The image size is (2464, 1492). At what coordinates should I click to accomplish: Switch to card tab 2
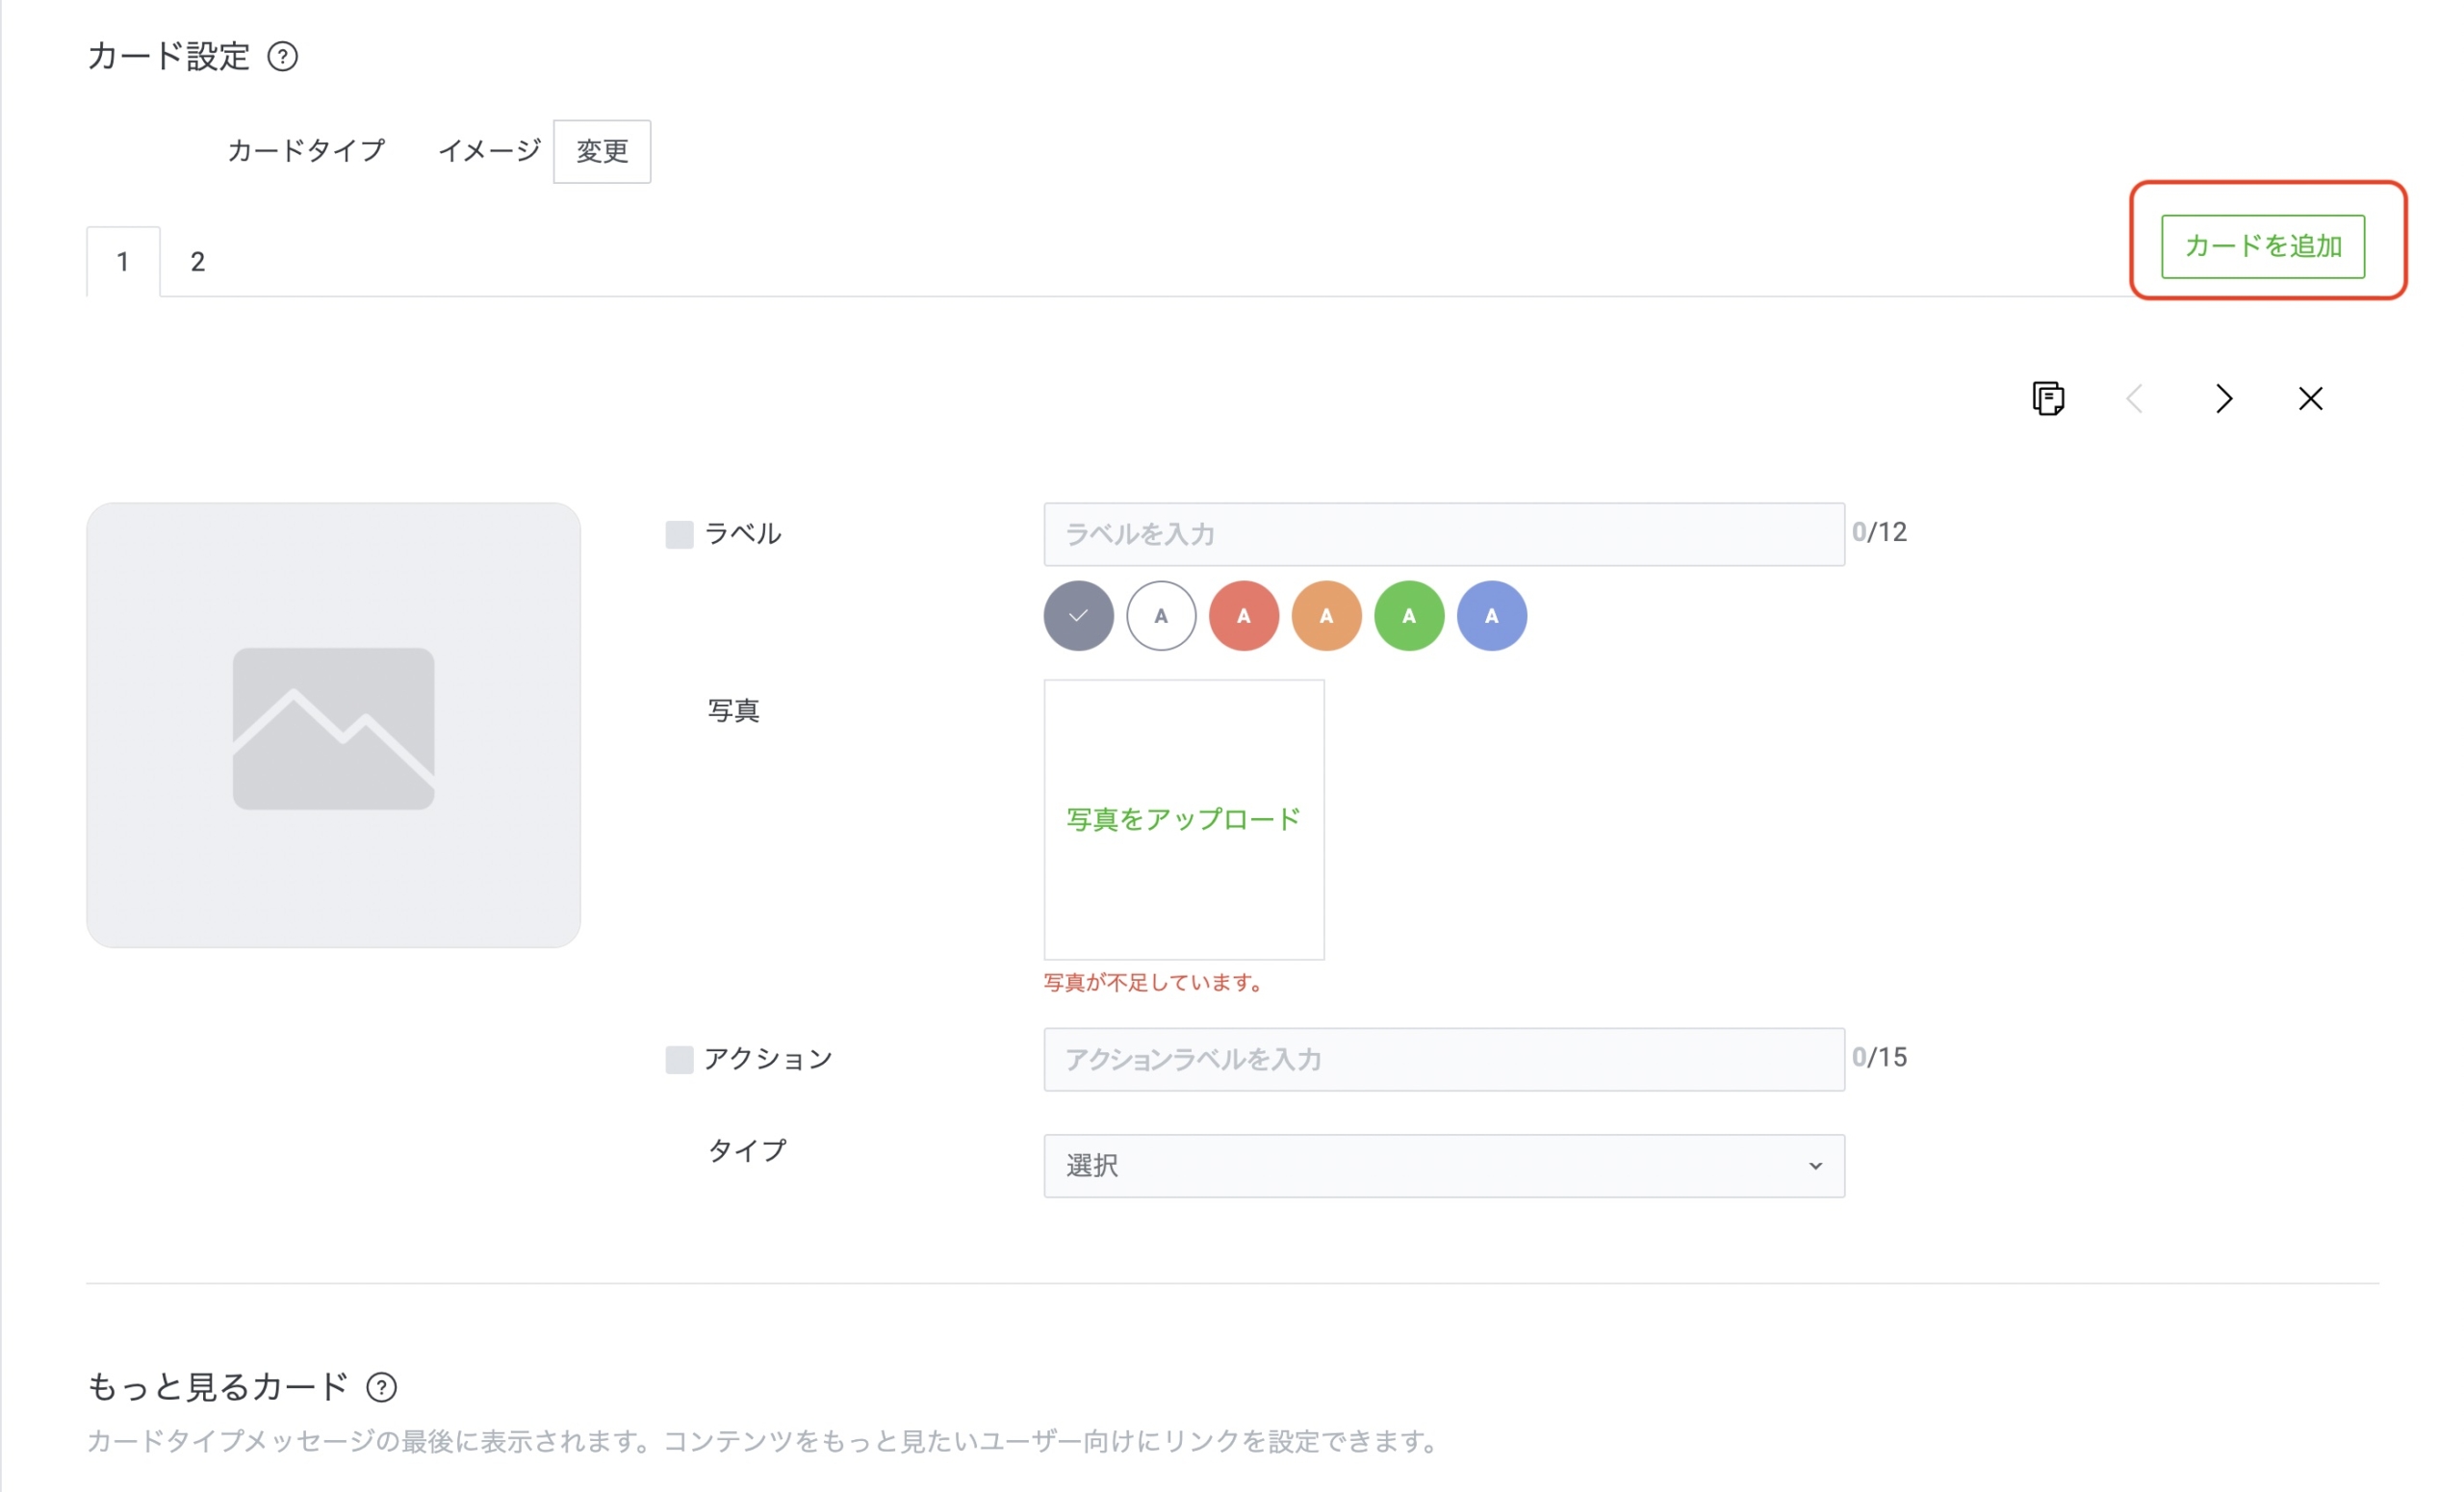coord(198,262)
